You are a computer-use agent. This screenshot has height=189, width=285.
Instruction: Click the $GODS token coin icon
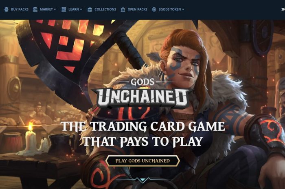(x=154, y=9)
